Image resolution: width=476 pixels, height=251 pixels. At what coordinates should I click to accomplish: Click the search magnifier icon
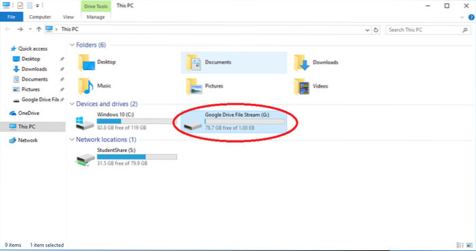(465, 30)
